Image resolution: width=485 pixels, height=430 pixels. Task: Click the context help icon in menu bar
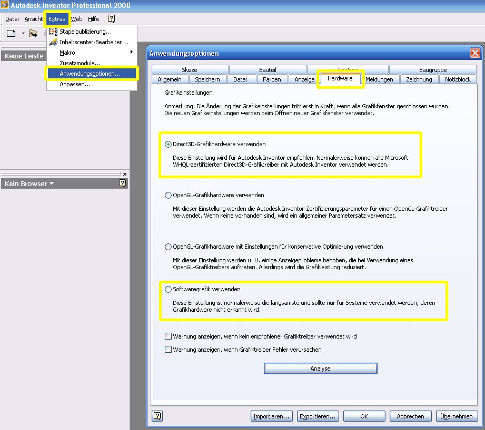point(111,19)
